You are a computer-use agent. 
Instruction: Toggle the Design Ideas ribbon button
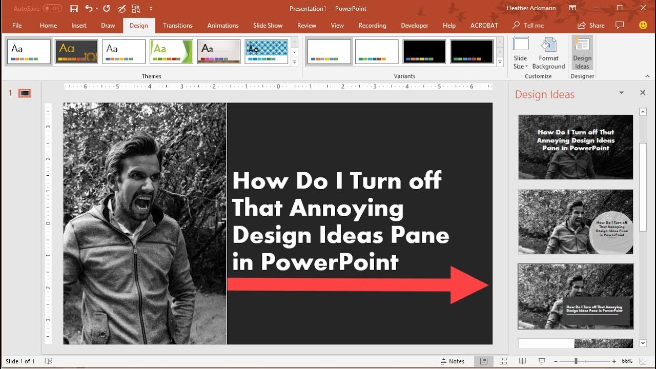pyautogui.click(x=582, y=53)
